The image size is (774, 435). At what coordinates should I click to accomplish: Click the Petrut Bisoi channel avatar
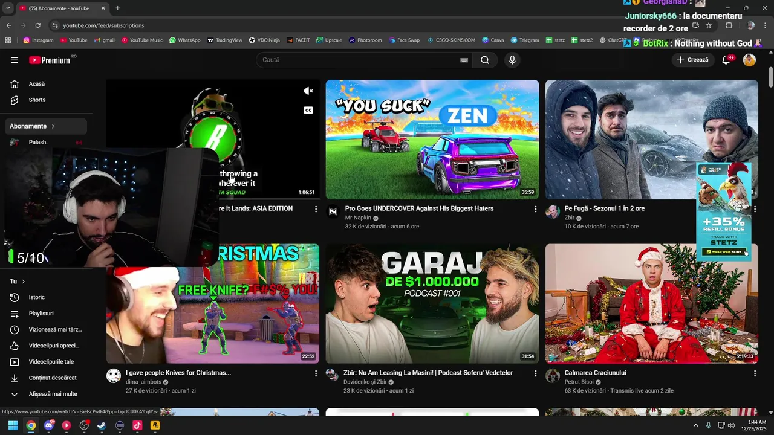[x=553, y=376]
